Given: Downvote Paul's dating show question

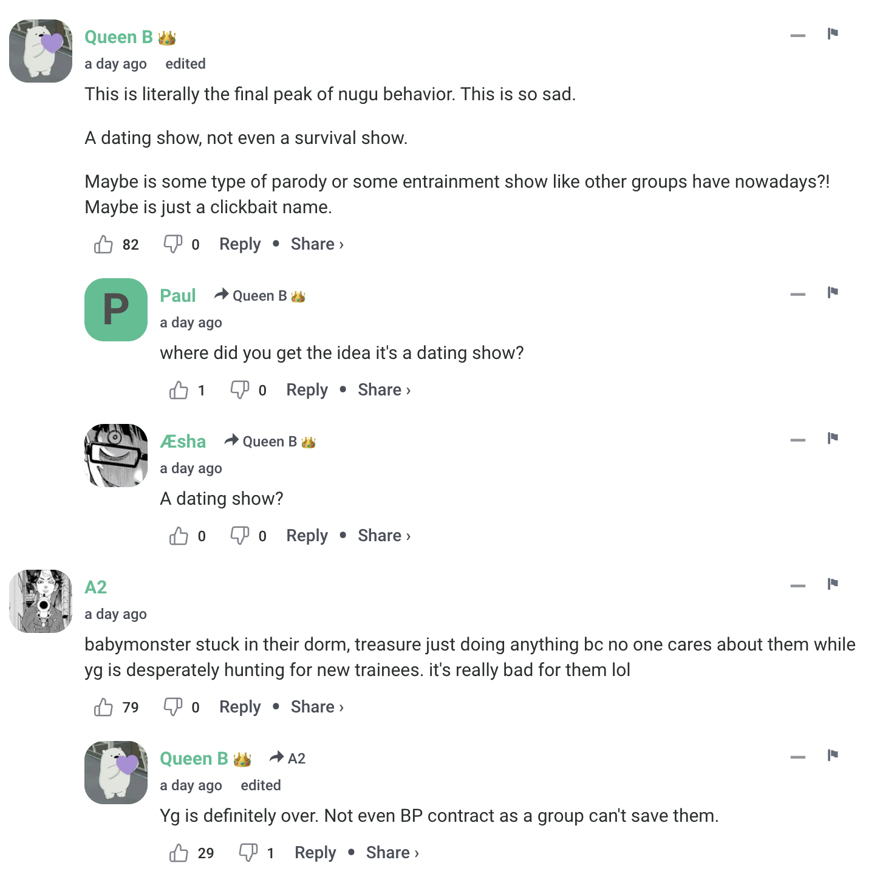Looking at the screenshot, I should coord(239,390).
